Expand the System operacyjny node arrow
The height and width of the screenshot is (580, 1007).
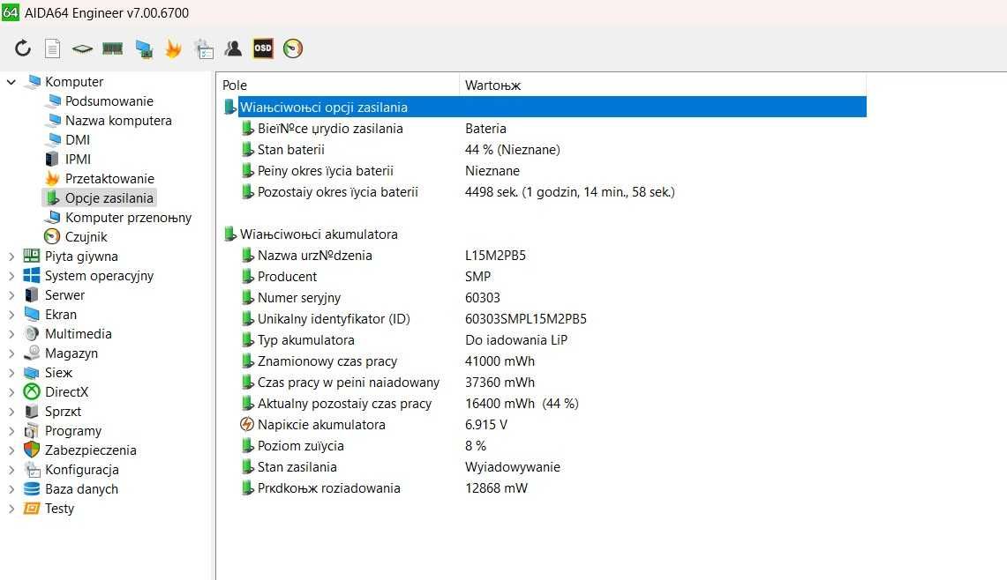pos(11,276)
